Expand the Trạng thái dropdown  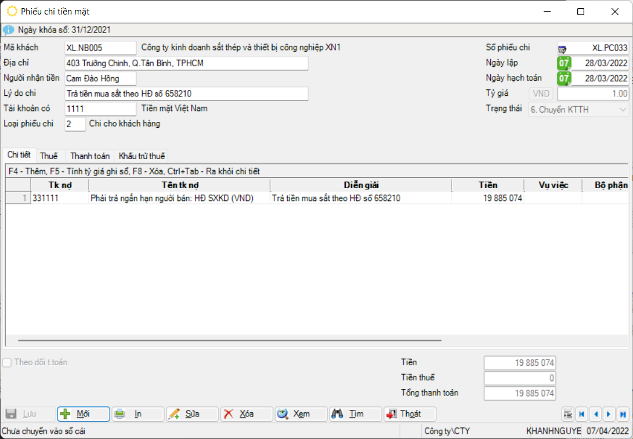point(623,109)
